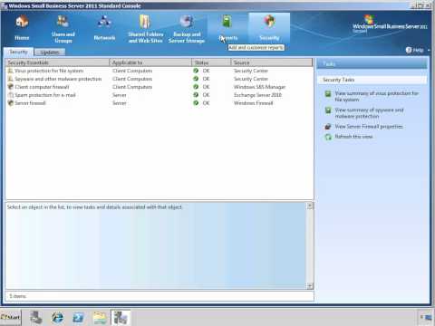Click the SBS Console taskbar button

121,318
